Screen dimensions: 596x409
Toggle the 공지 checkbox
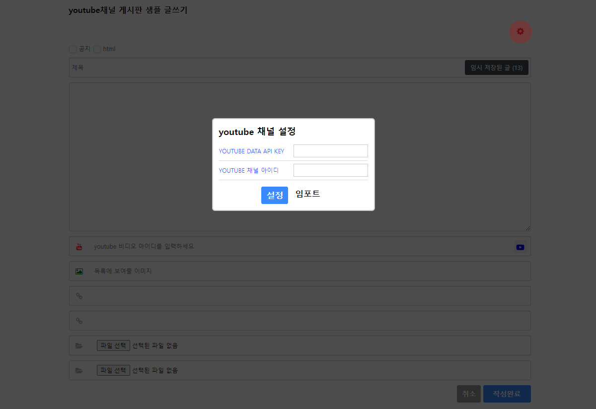pos(73,49)
